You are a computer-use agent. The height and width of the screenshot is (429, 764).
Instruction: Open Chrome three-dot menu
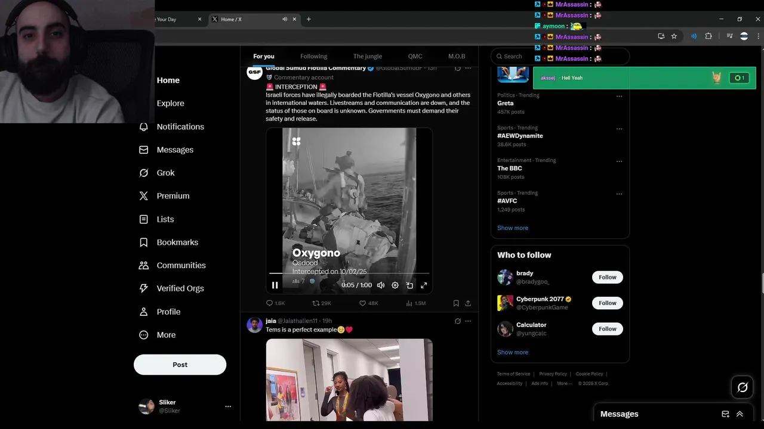pyautogui.click(x=758, y=36)
